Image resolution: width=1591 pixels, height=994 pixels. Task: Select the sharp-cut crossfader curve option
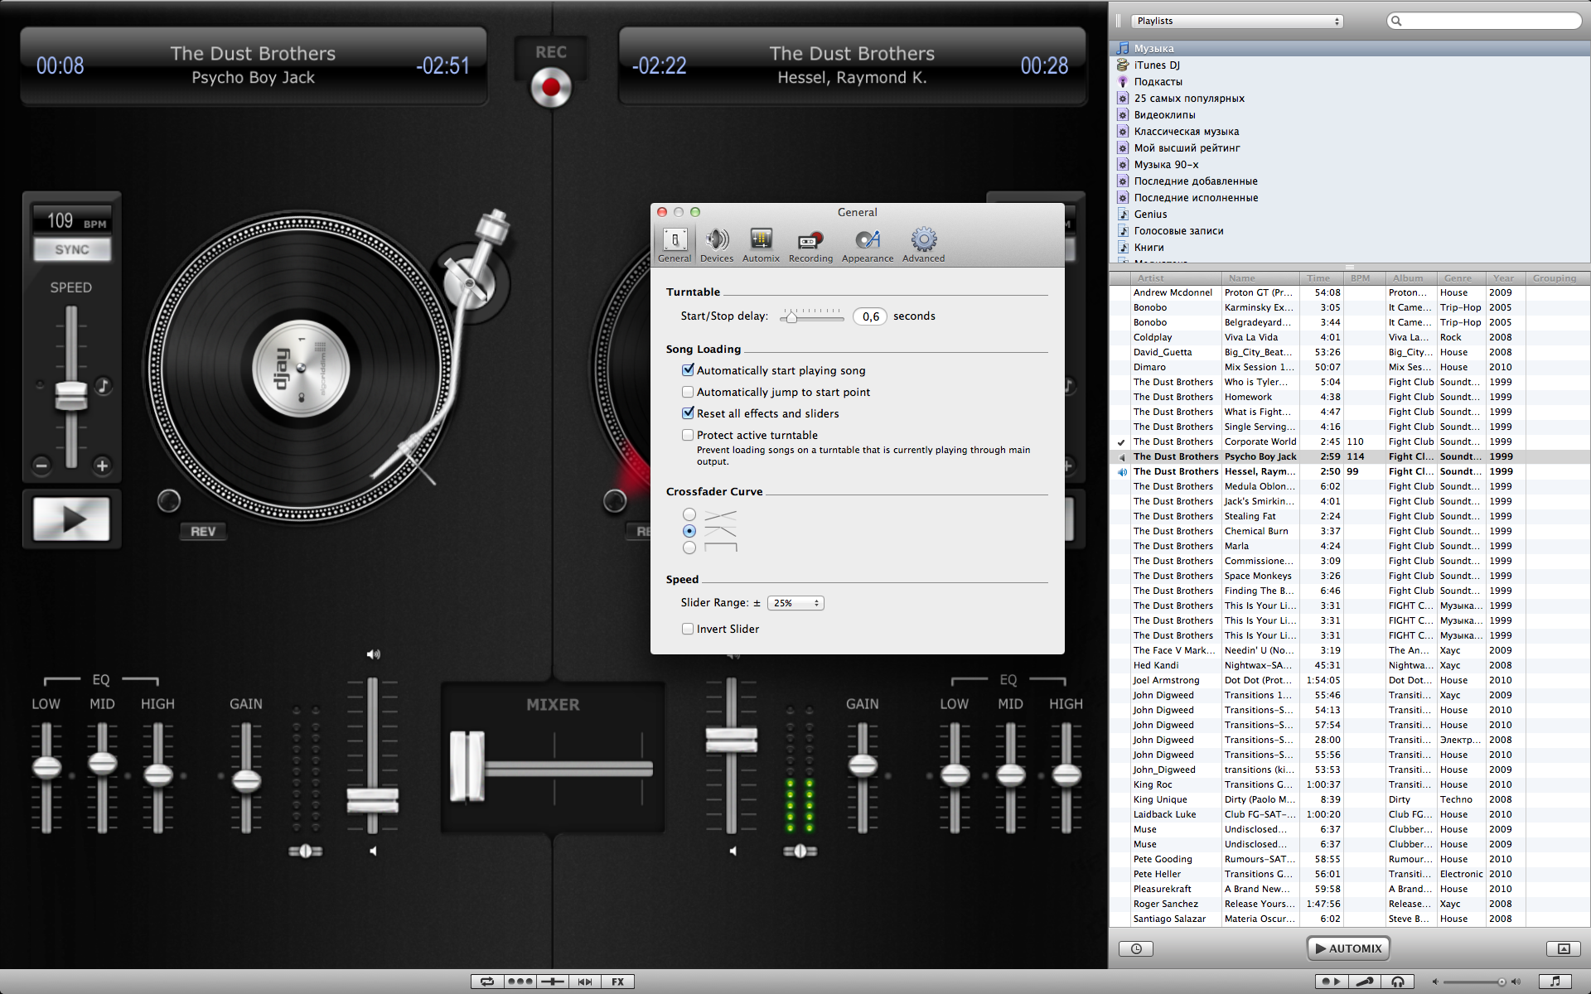(x=689, y=548)
